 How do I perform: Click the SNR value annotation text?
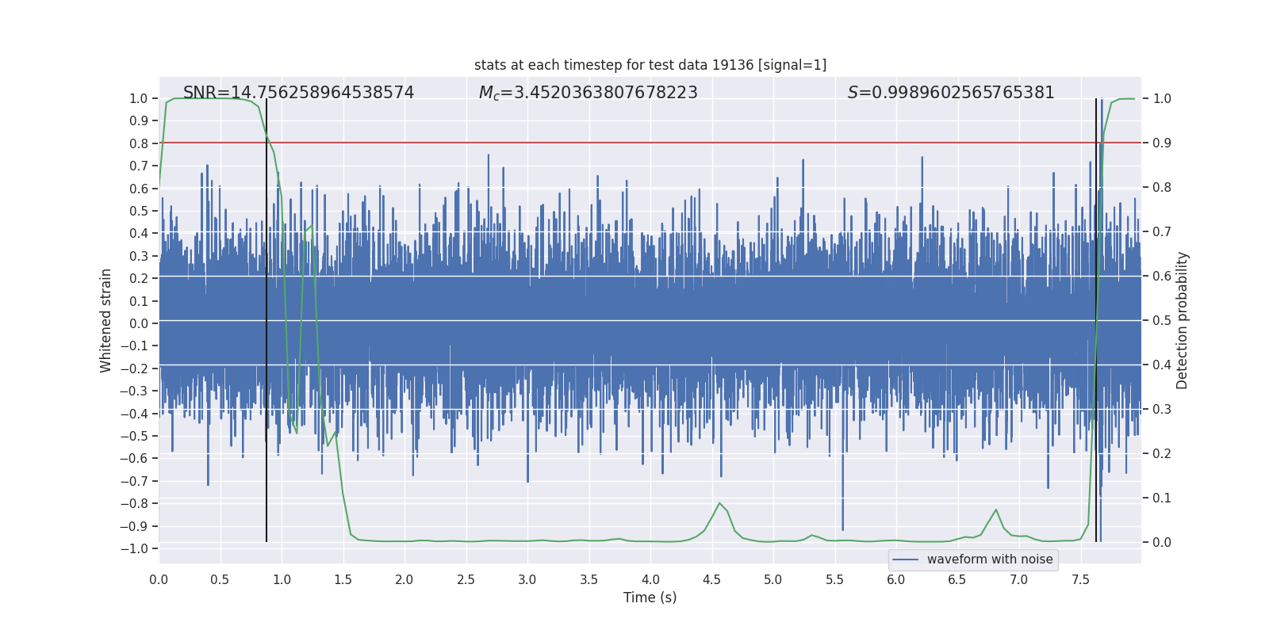pos(298,93)
